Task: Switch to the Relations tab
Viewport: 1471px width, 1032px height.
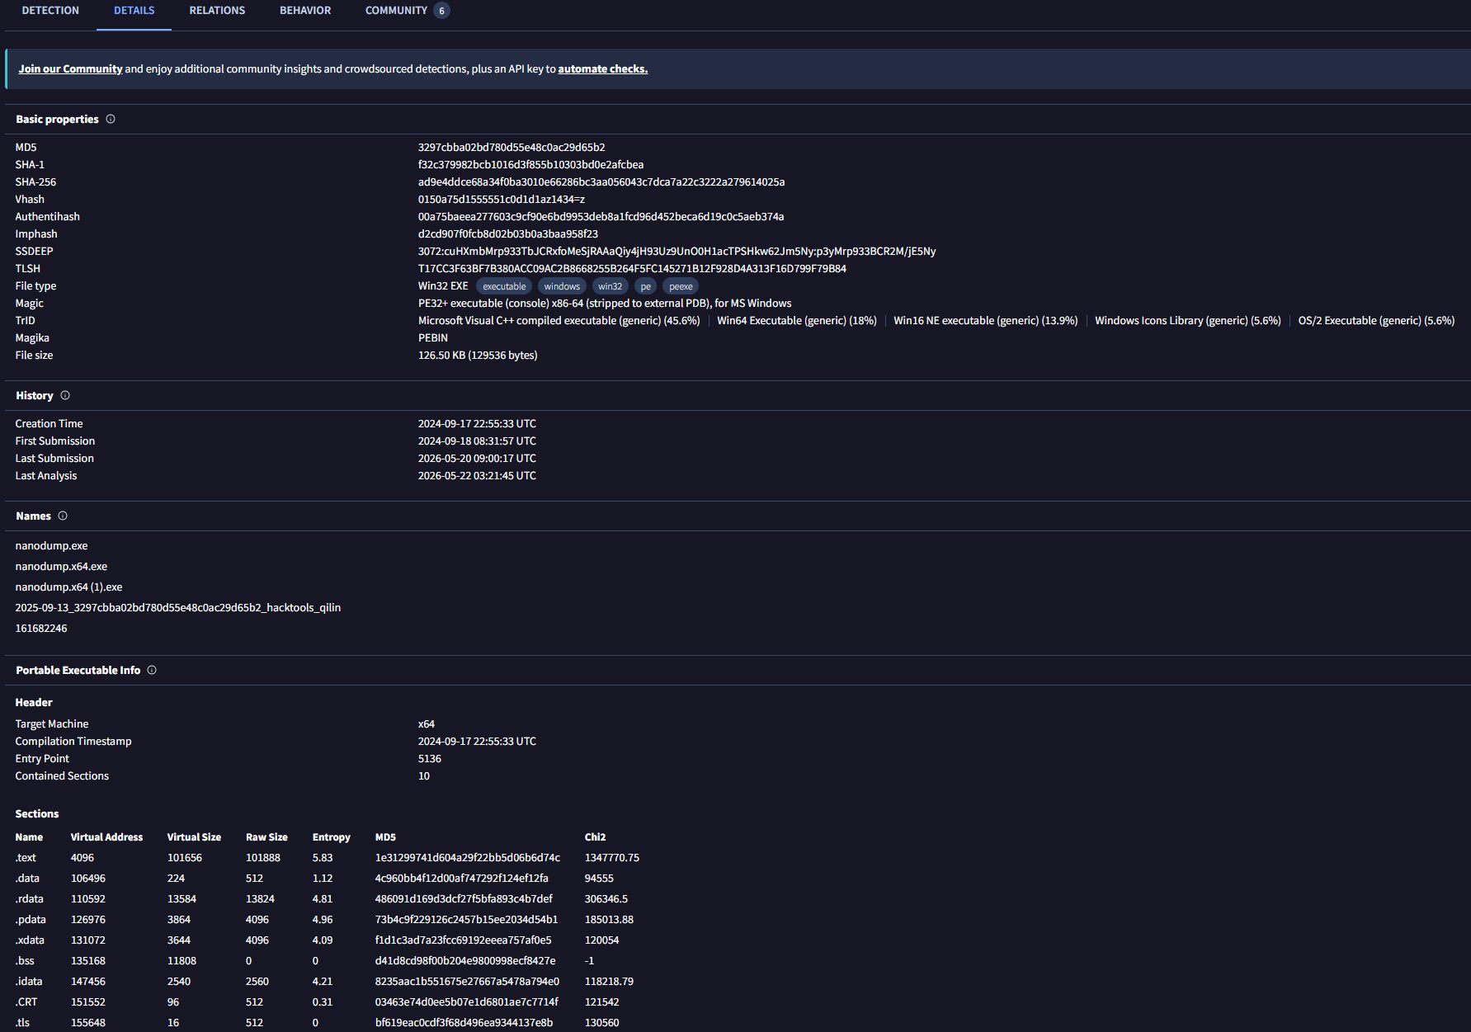Action: tap(217, 11)
